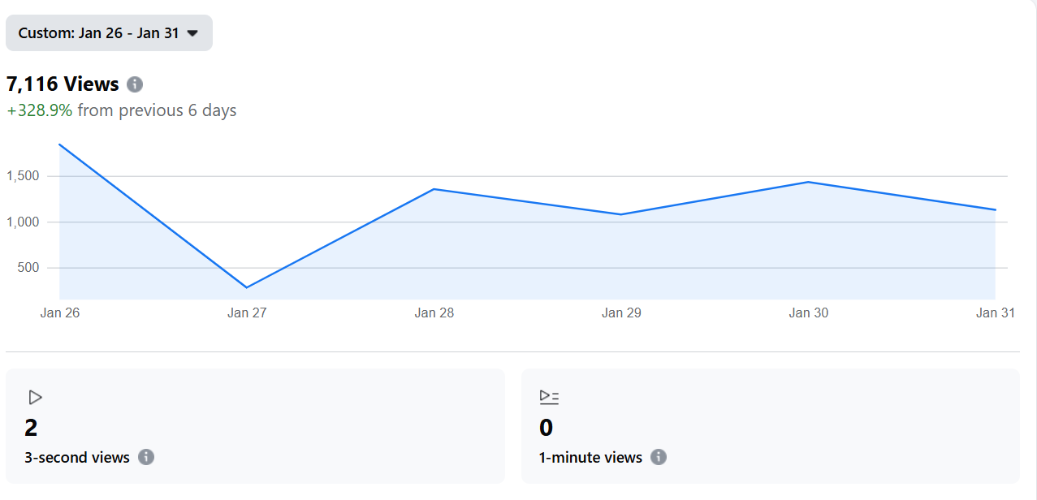Click the Jan 31 endpoint on the line
The image size is (1037, 500).
click(x=995, y=210)
